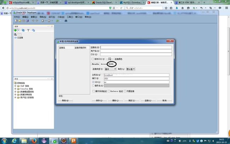The width and height of the screenshot is (230, 144).
Task: Click the 主机名 field containing localhost
Action: click(x=137, y=75)
